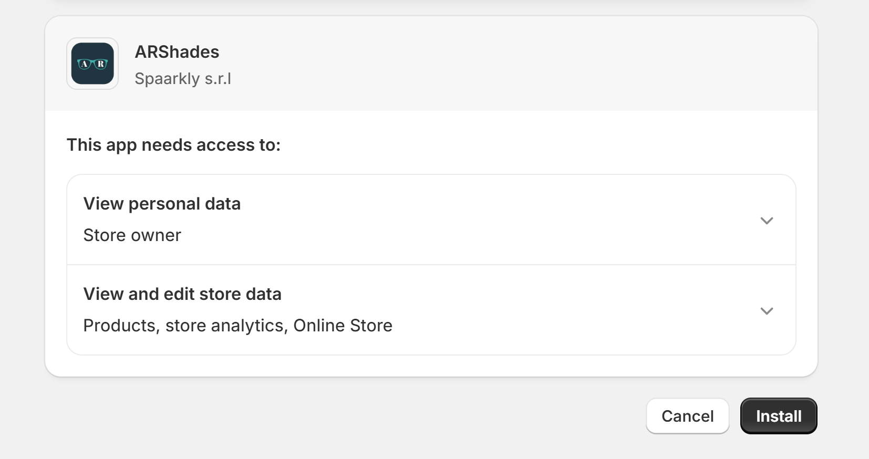Click the chevron next to Store owner permissions
The height and width of the screenshot is (459, 869).
767,221
